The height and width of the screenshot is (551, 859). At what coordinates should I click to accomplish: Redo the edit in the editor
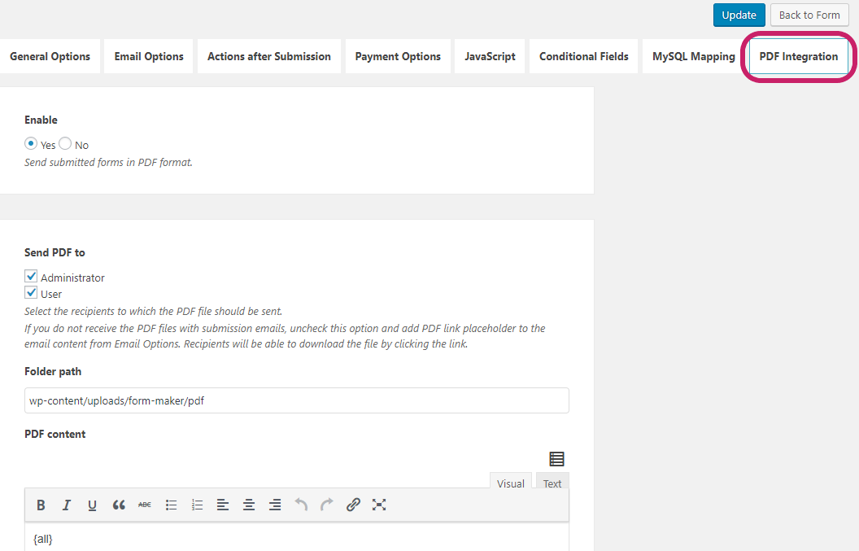pyautogui.click(x=327, y=505)
